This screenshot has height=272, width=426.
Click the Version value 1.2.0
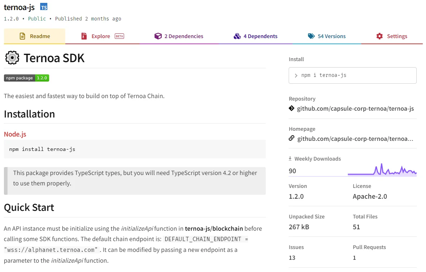click(296, 197)
